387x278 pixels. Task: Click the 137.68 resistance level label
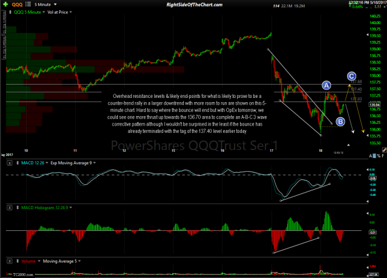click(356, 82)
